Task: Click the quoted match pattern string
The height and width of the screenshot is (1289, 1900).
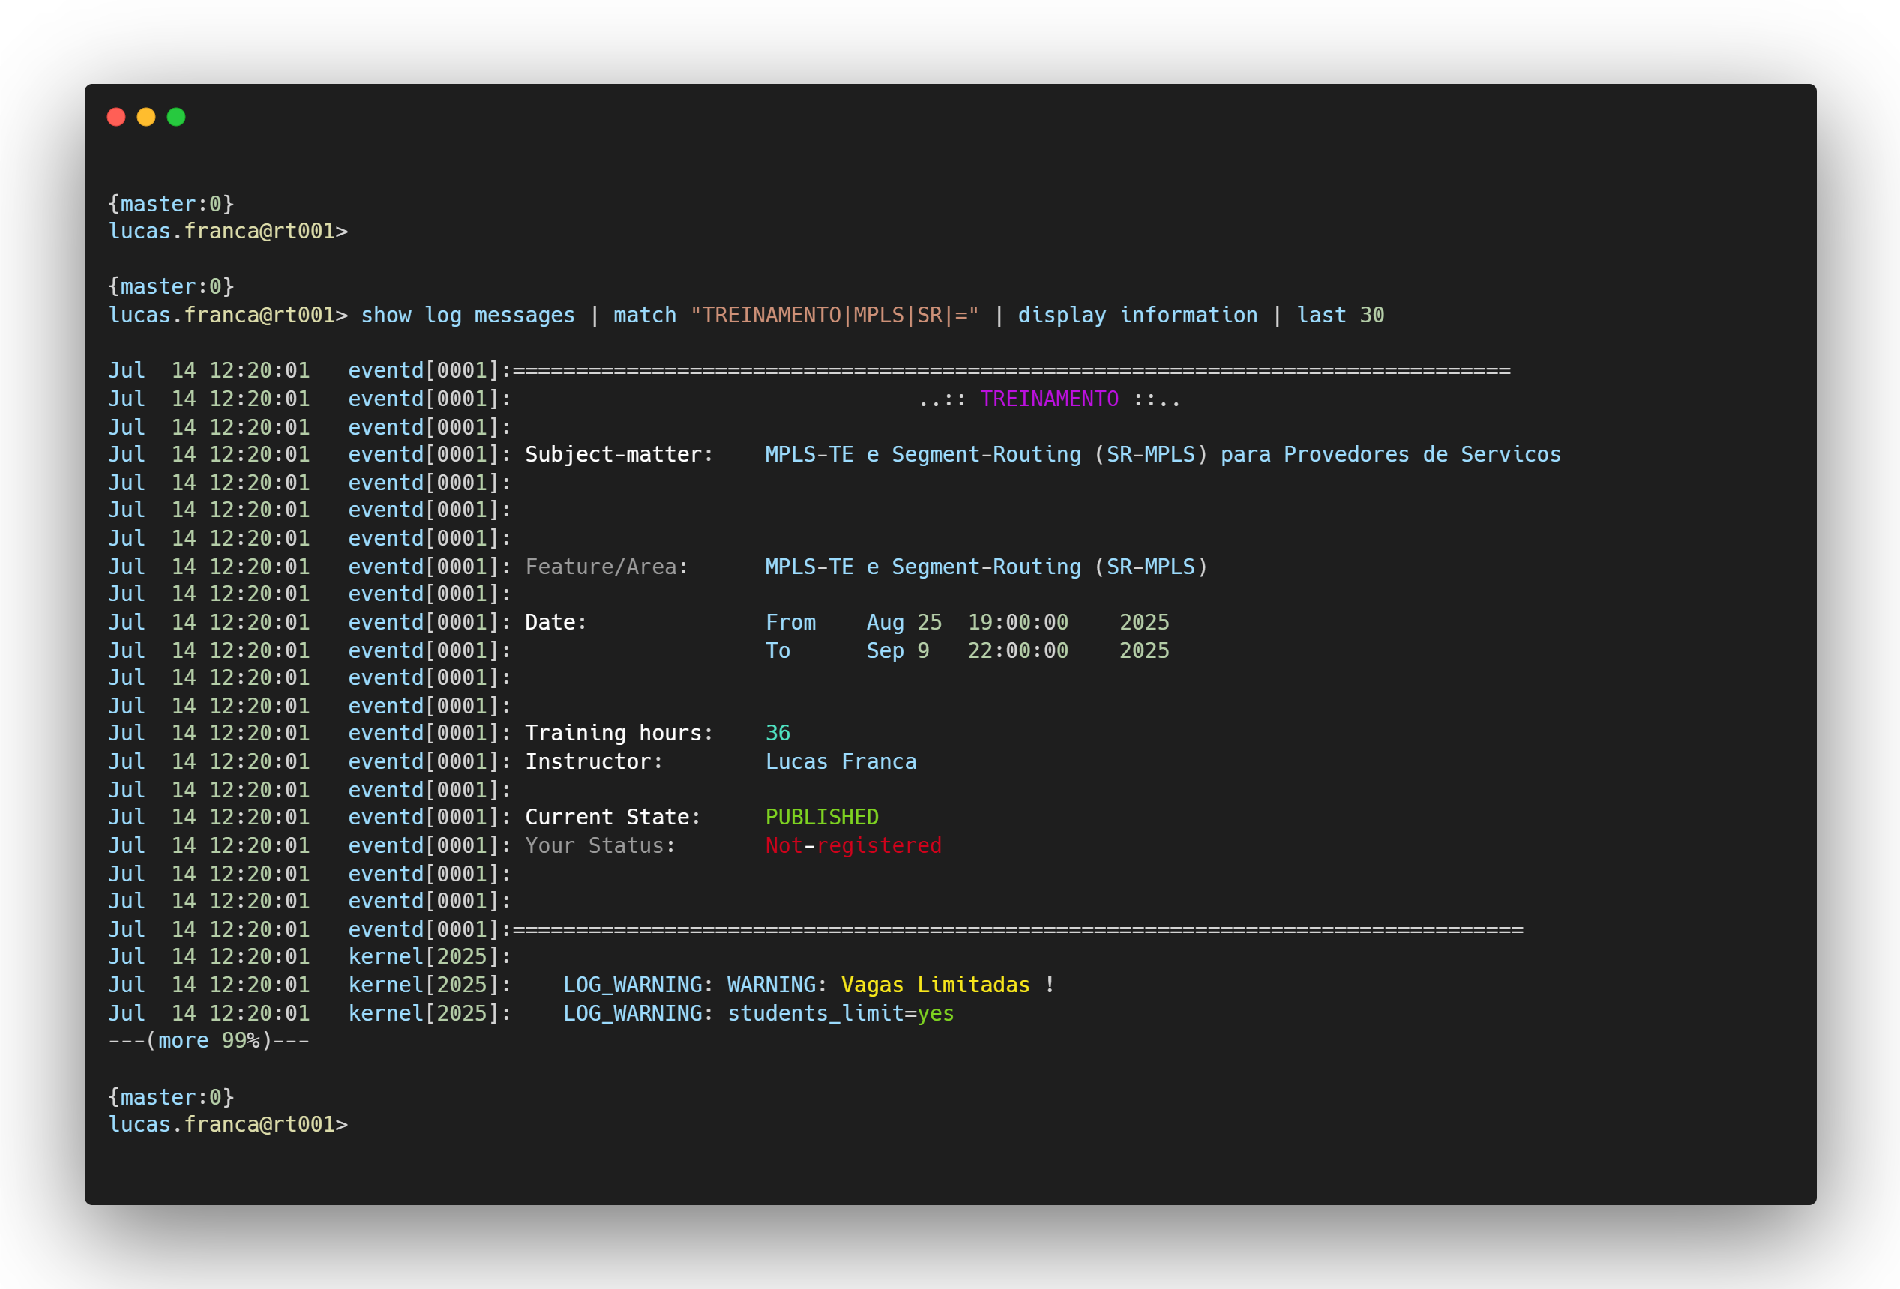Action: pos(834,315)
